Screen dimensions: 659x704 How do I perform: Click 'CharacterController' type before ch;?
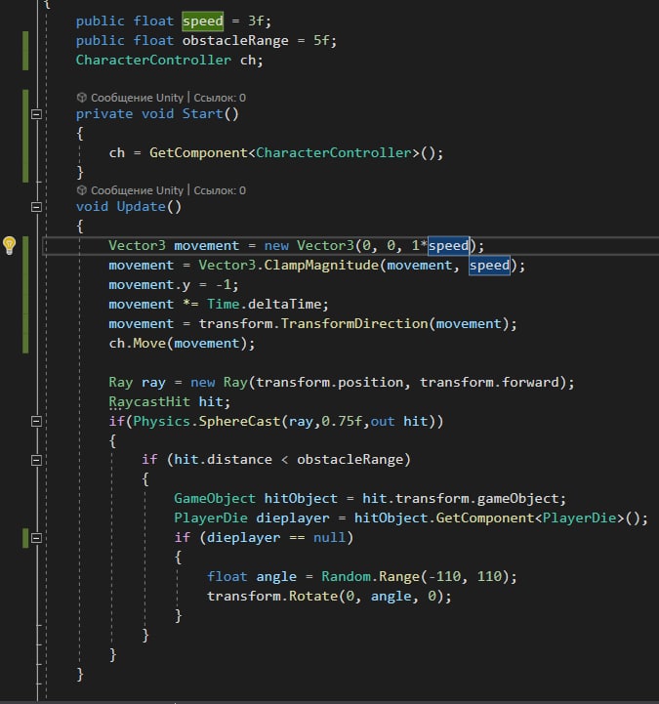pos(153,60)
